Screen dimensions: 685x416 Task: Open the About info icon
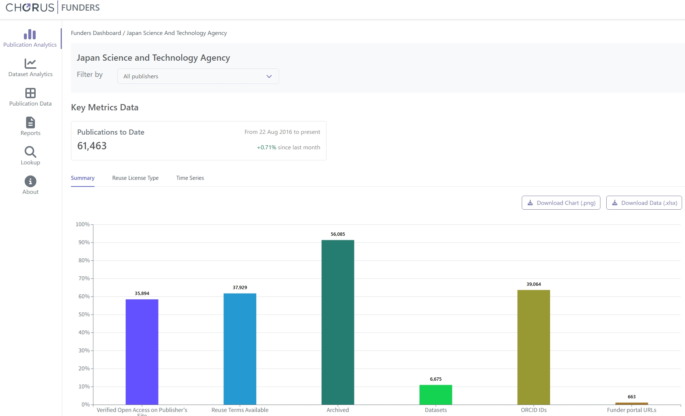tap(31, 181)
